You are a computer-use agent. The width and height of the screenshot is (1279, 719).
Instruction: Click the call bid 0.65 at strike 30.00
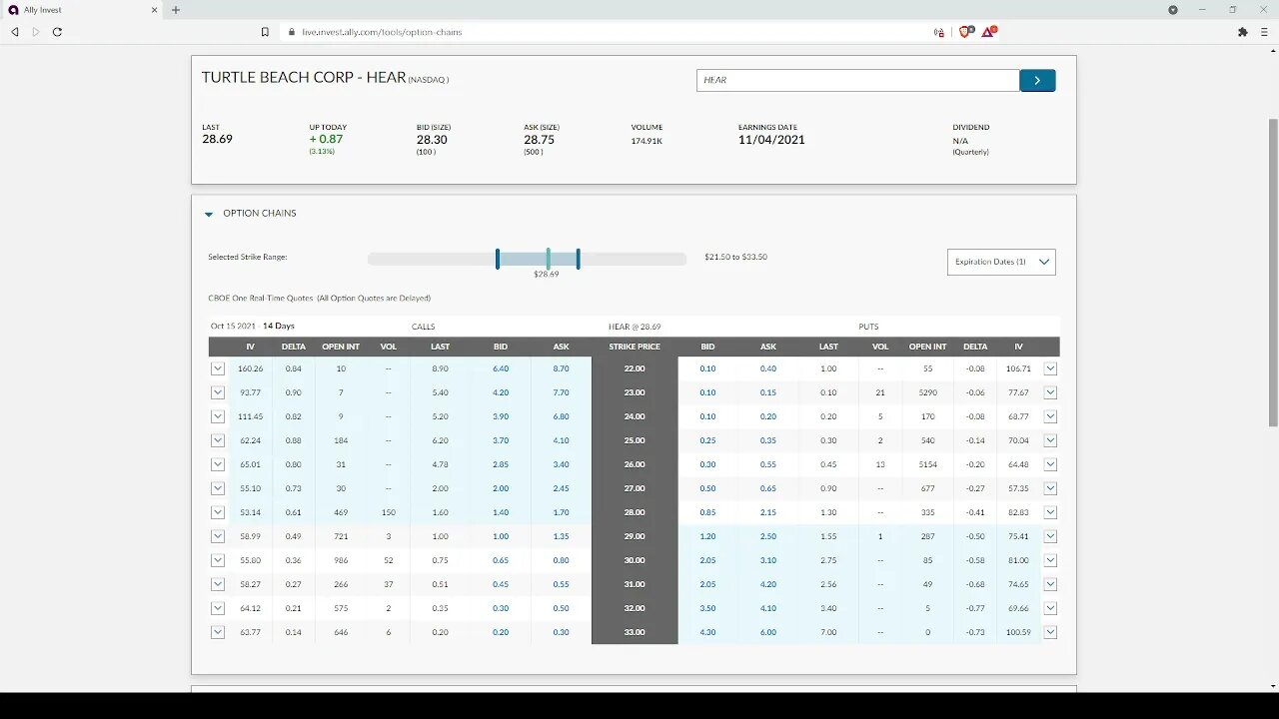[x=501, y=560]
